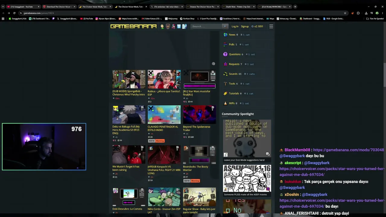386x217 pixels.
Task: Click the Signup link
Action: click(x=245, y=27)
